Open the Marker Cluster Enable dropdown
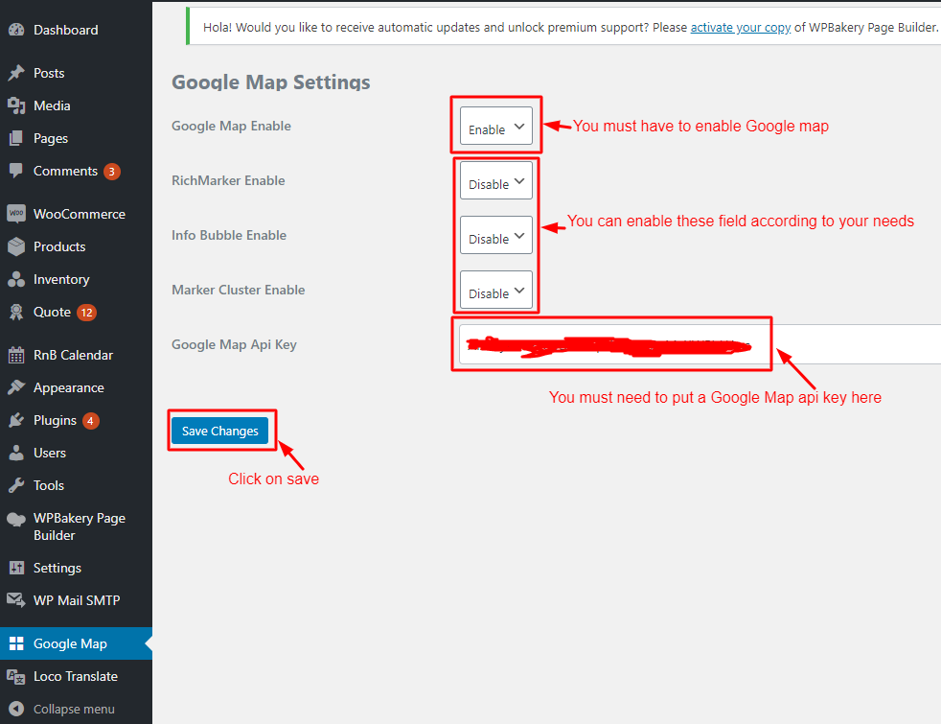Screen dimensions: 941x724 [495, 291]
